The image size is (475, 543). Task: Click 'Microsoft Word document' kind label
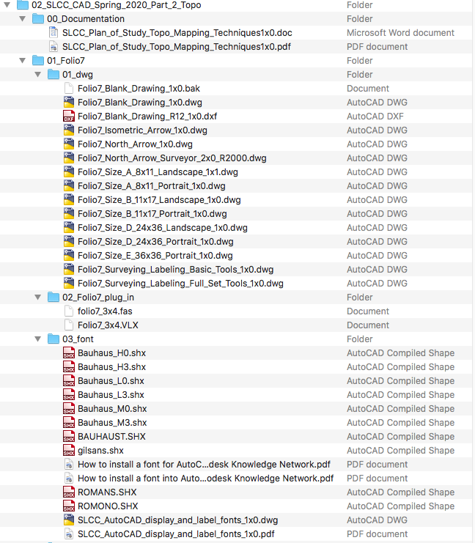click(400, 32)
